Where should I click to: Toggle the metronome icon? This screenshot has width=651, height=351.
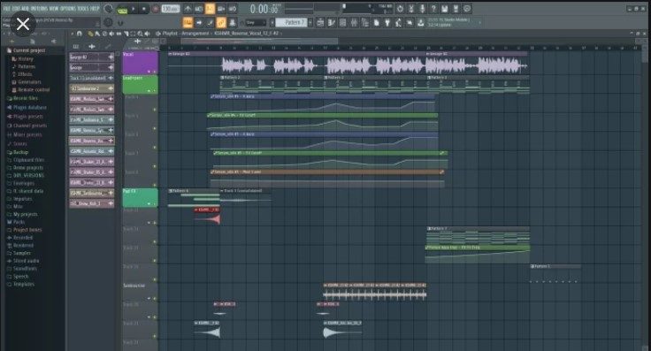coord(188,8)
